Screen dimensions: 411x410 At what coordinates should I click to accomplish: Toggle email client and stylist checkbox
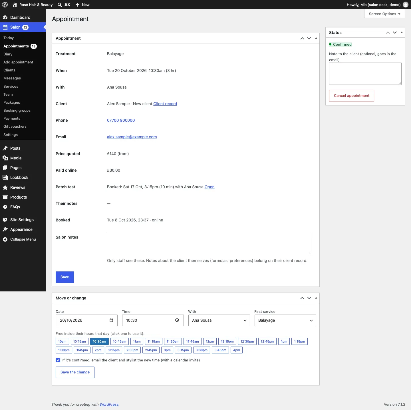(58, 360)
